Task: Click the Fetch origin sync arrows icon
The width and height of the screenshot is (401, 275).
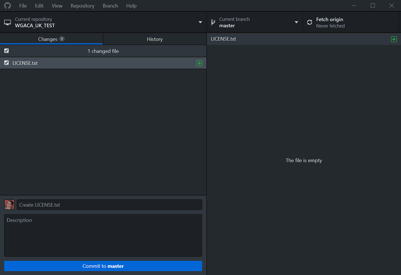Action: click(x=310, y=22)
